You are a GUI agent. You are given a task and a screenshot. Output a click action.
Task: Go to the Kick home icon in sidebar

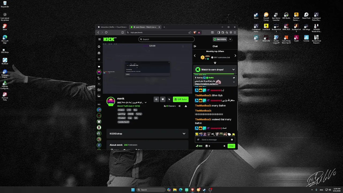[99, 46]
